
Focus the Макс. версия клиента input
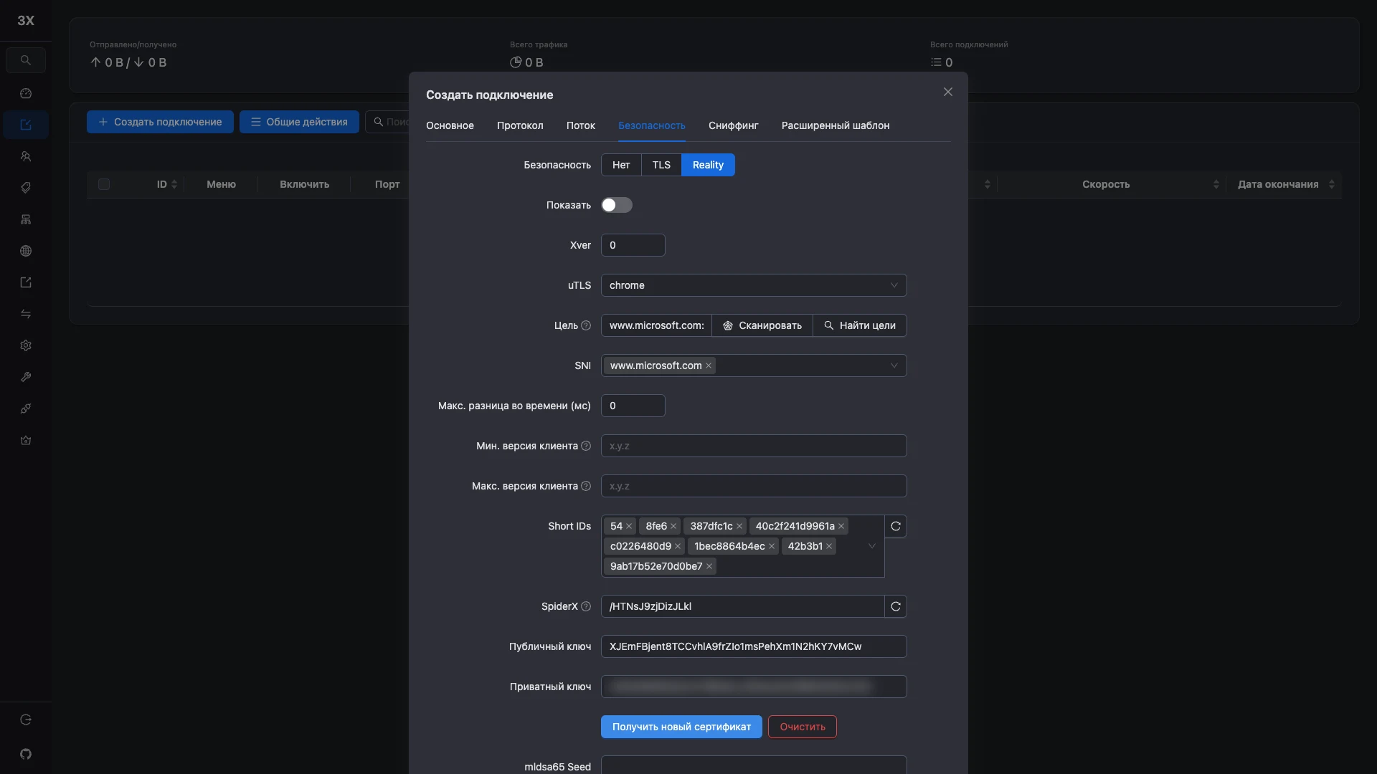click(754, 486)
